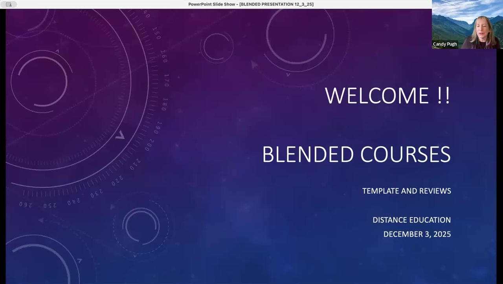The image size is (503, 284).
Task: Click the faint arrow left of top-right ring
Action: click(x=254, y=65)
